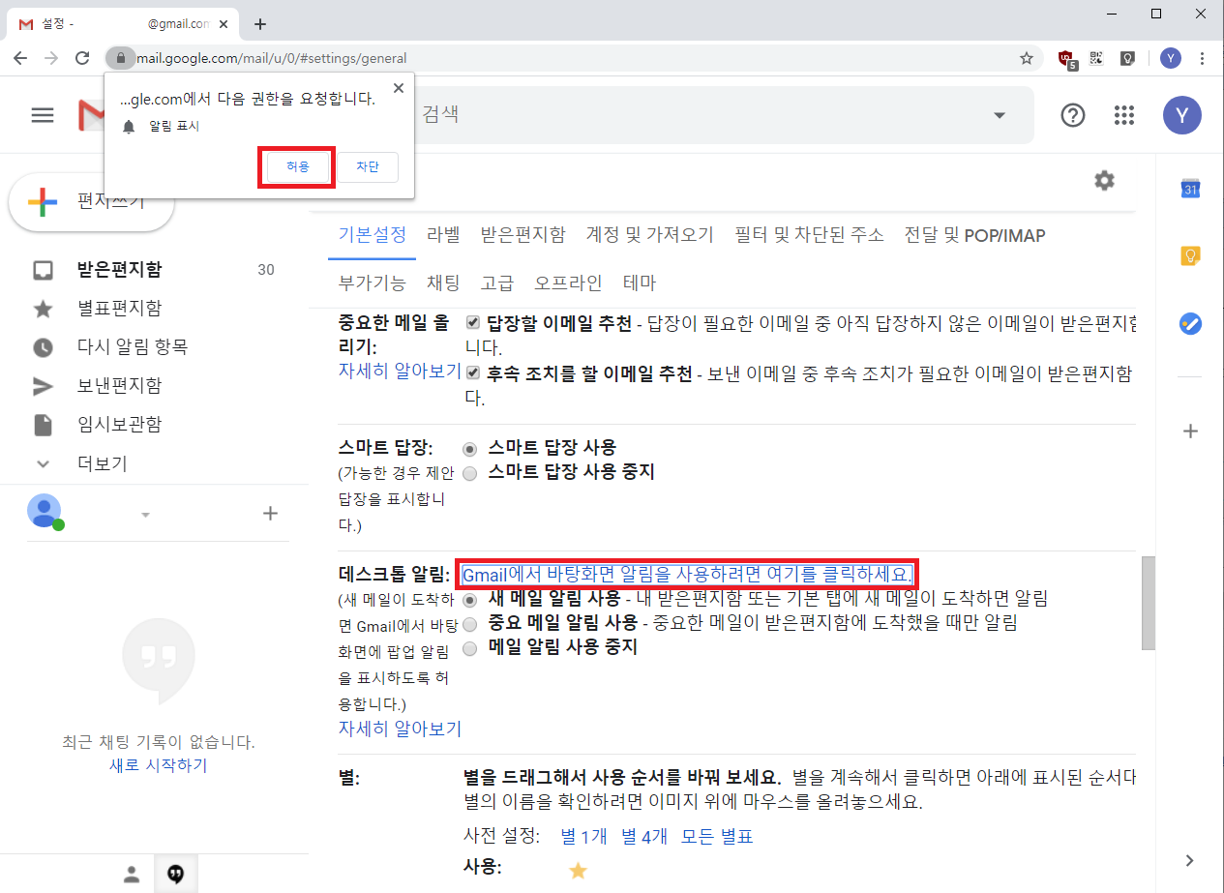Select 중요 메일 알림 사용 radio button
The height and width of the screenshot is (893, 1224).
(x=470, y=624)
